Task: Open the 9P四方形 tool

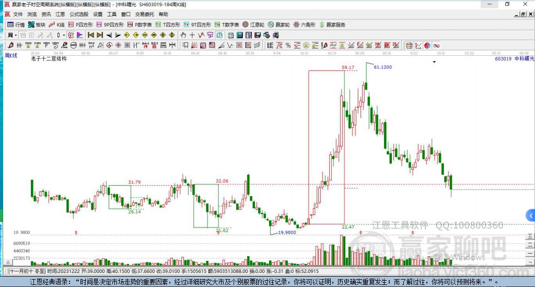Action: [x=110, y=25]
